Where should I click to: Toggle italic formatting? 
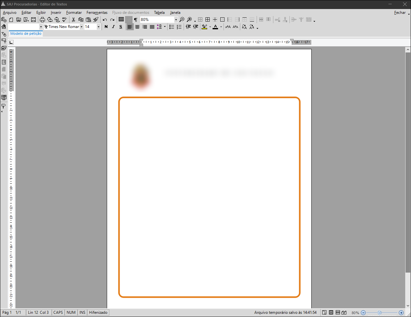[113, 27]
